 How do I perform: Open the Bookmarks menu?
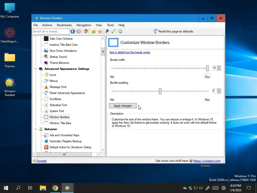coord(64,25)
